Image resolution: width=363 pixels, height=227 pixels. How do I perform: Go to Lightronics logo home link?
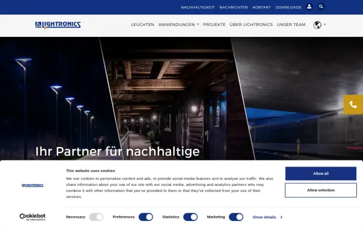[x=58, y=25]
